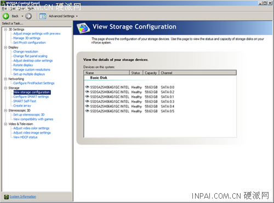Click the disk icon for SATA 0.0 row
Image resolution: width=274 pixels, height=203 pixels.
click(x=87, y=87)
